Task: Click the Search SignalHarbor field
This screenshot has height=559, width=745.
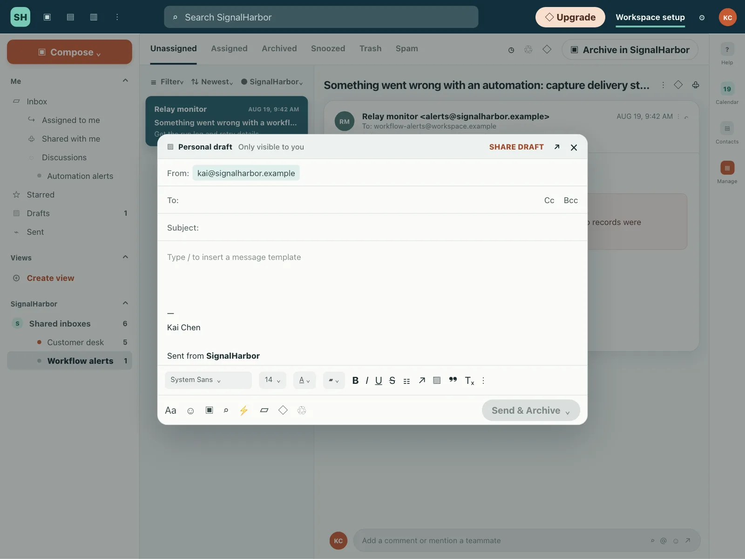Action: tap(321, 17)
